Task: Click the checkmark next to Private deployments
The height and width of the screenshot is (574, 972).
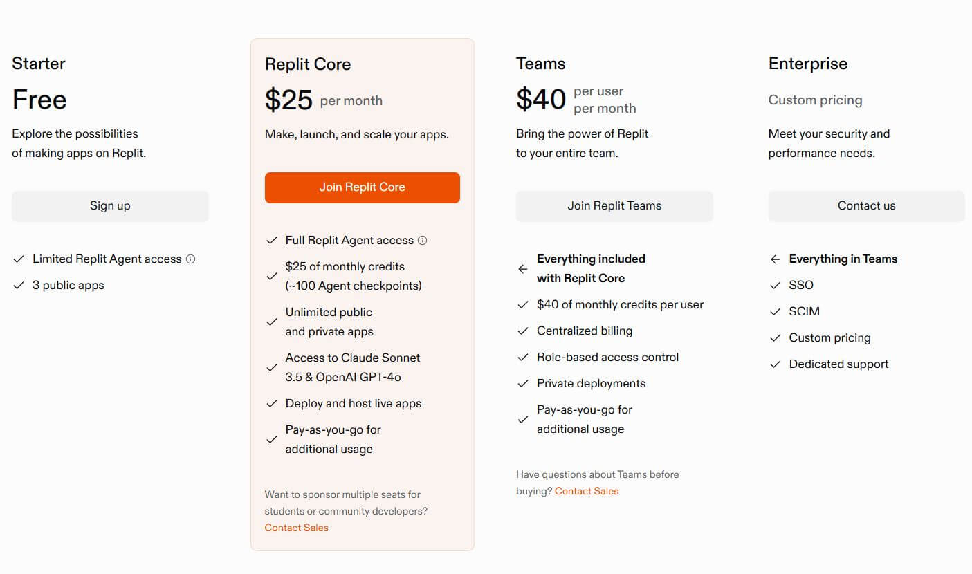Action: (x=523, y=383)
